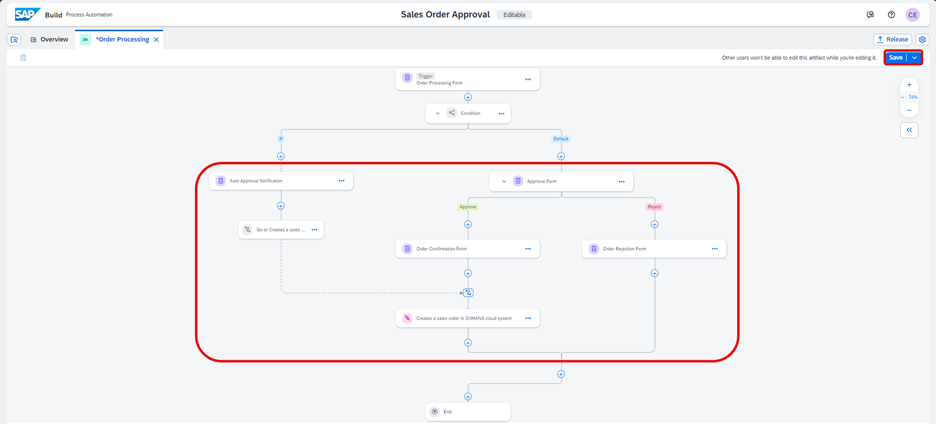Screen dimensions: 936x424
Task: Click the Auto Approval Notification form icon
Action: [220, 181]
